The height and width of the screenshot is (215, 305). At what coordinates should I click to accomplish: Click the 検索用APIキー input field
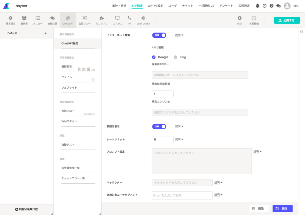200,75
